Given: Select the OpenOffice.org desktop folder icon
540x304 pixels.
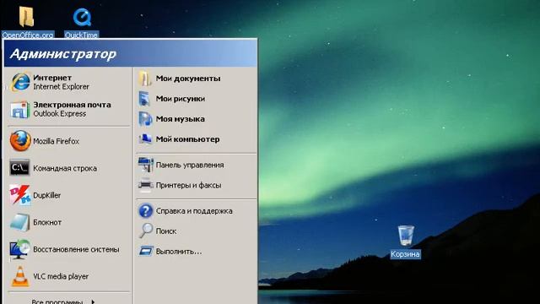Looking at the screenshot, I should [x=26, y=17].
